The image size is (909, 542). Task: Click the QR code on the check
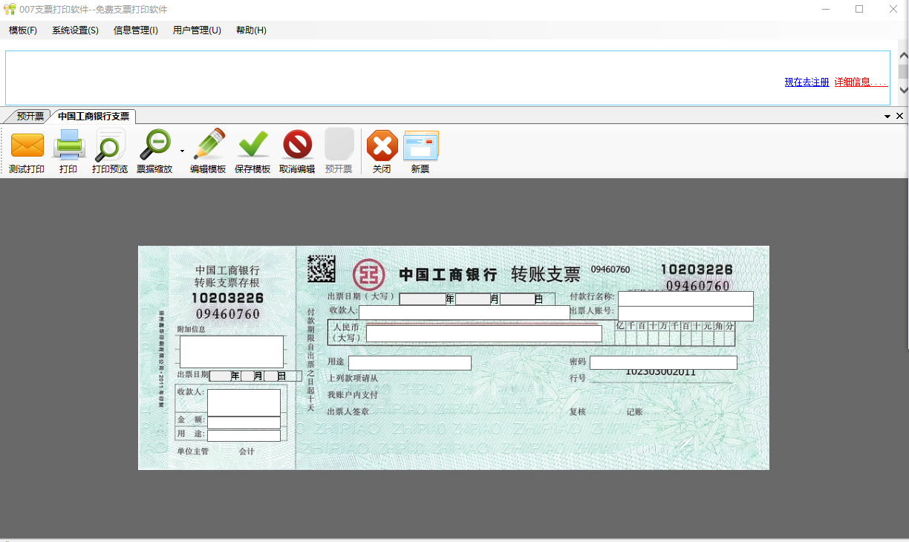pos(322,269)
